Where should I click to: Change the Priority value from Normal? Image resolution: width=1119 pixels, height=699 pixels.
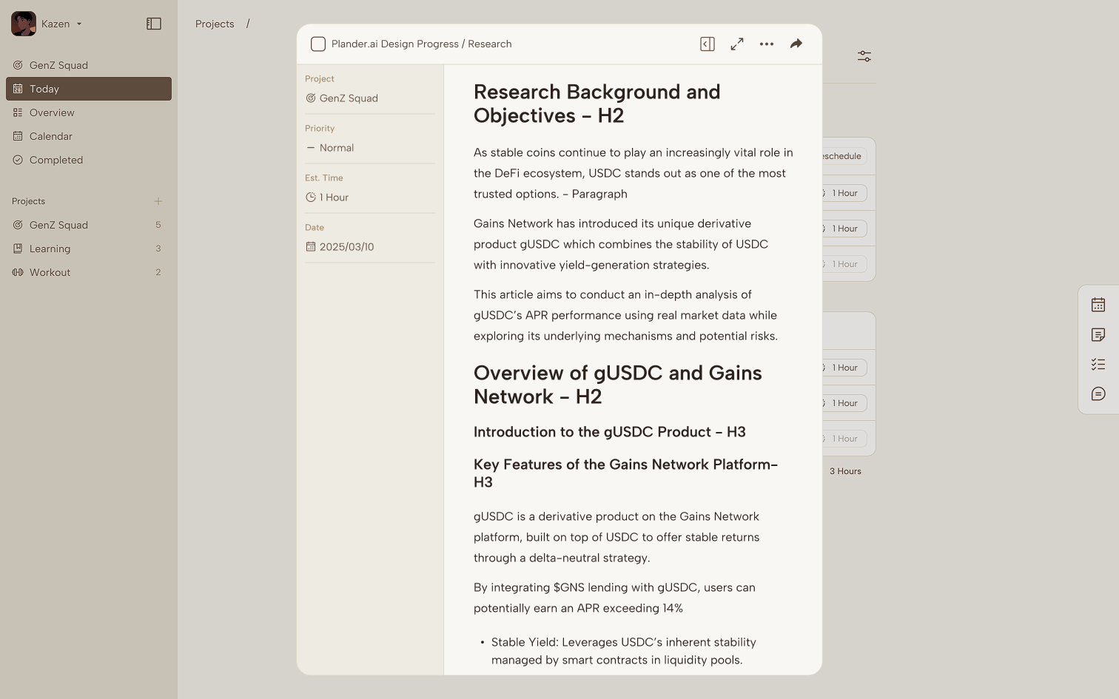(337, 148)
